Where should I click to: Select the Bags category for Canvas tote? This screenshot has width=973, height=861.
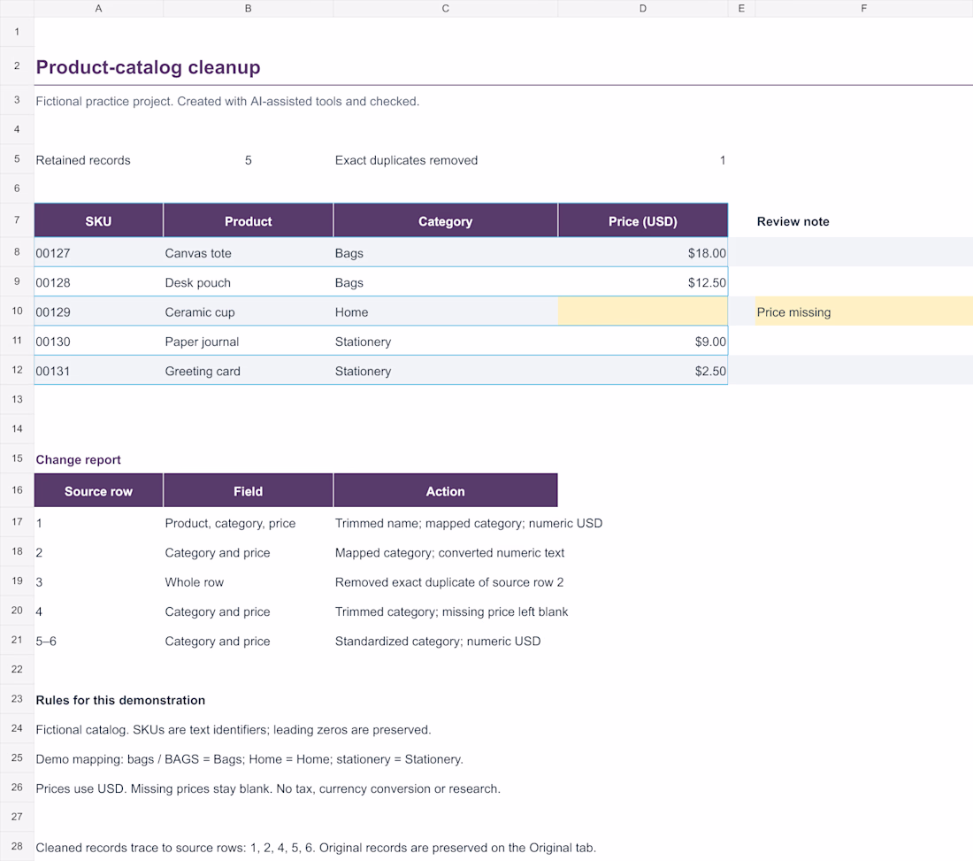(446, 253)
